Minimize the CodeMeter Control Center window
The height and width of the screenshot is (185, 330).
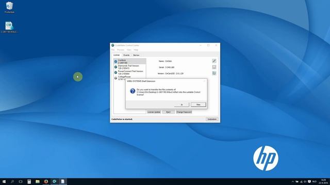point(201,45)
